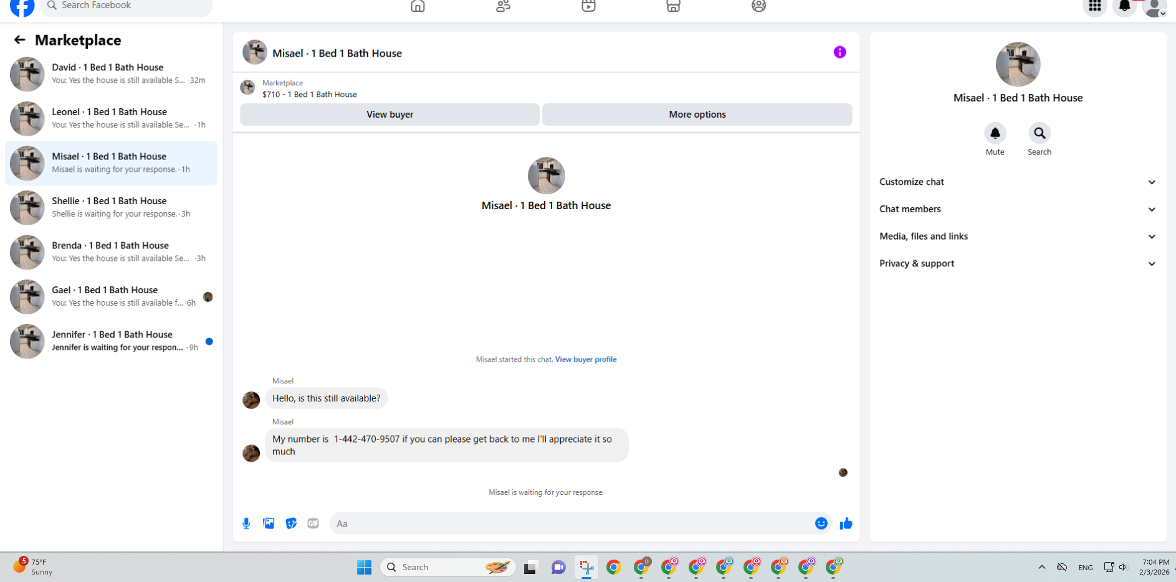
Task: Open Jennifer's unread conversation
Action: pyautogui.click(x=112, y=341)
